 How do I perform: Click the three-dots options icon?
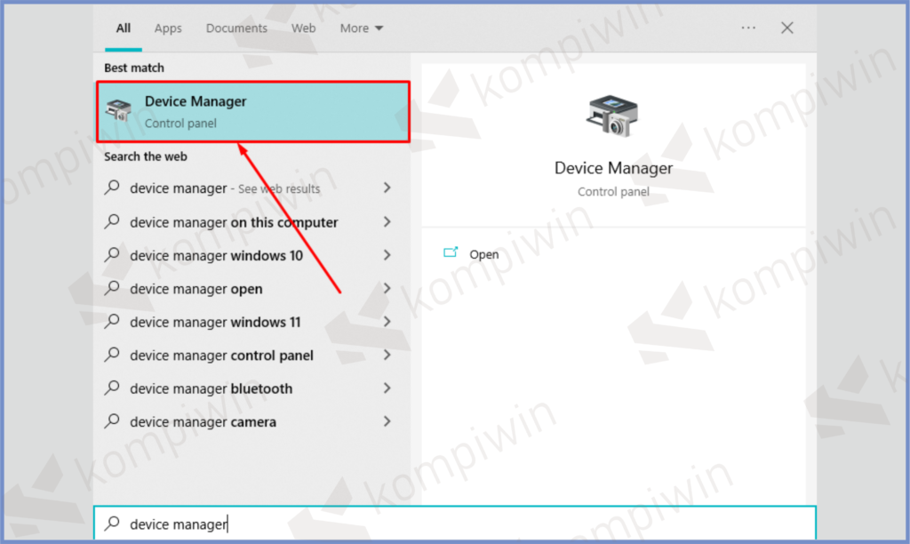pyautogui.click(x=748, y=28)
